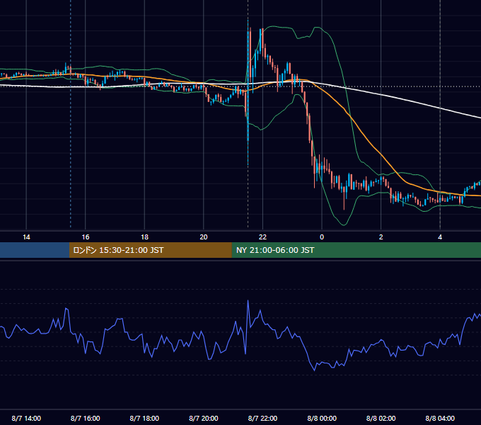Click the blue session bar before ロンドン
The image size is (481, 425).
pyautogui.click(x=35, y=250)
